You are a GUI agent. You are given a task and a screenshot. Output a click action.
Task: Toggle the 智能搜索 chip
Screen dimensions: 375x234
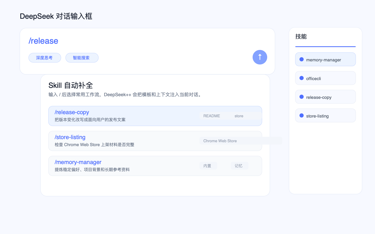[82, 58]
